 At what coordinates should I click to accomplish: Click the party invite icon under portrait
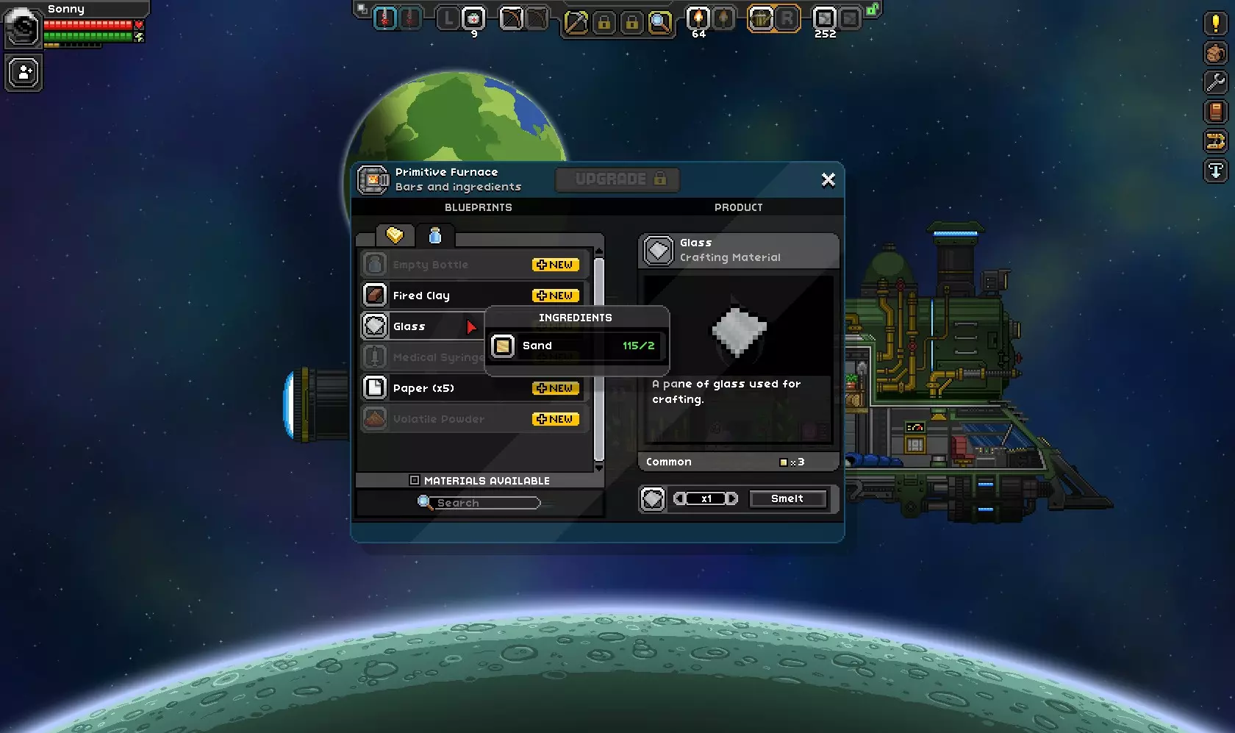(x=24, y=73)
